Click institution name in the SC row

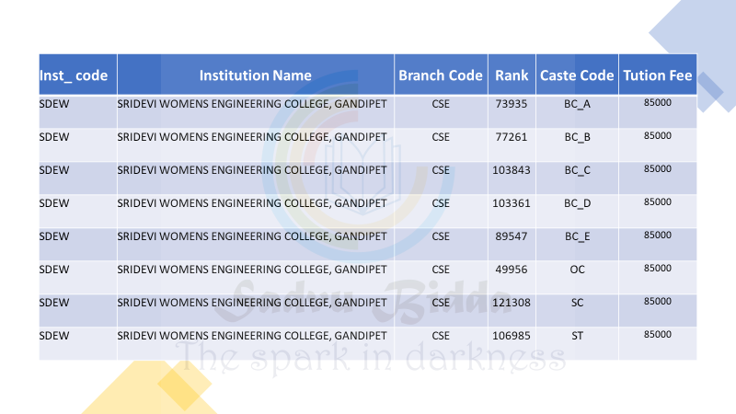tap(252, 303)
